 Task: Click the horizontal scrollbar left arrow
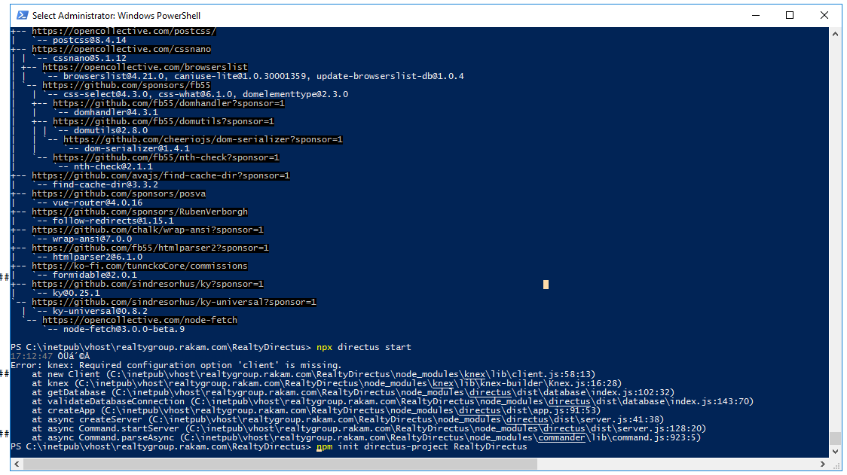coord(17,464)
